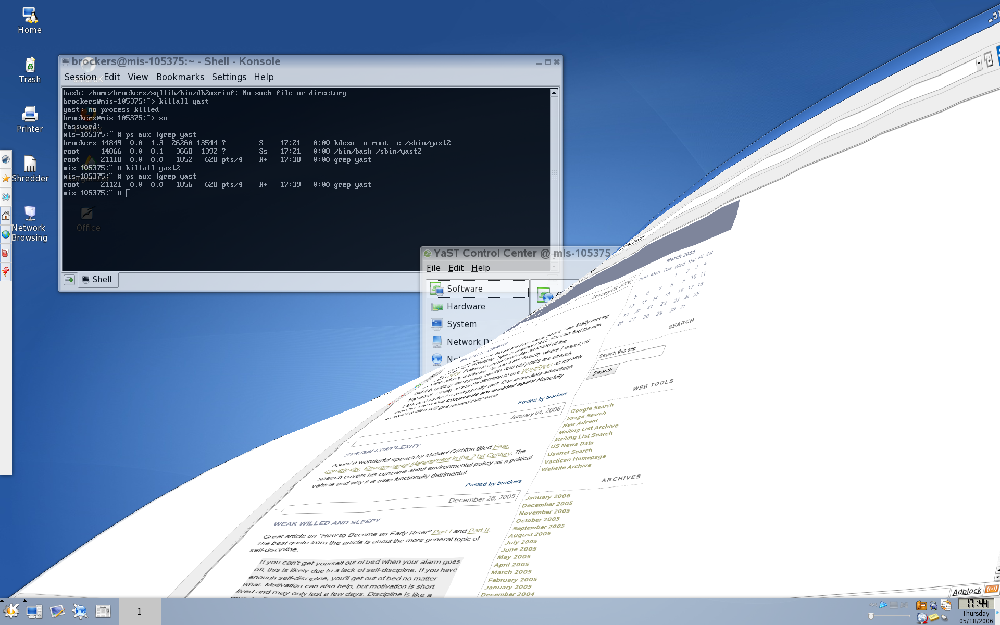Viewport: 1000px width, 625px height.
Task: Click the tablet and pencil panel icon
Action: (57, 611)
